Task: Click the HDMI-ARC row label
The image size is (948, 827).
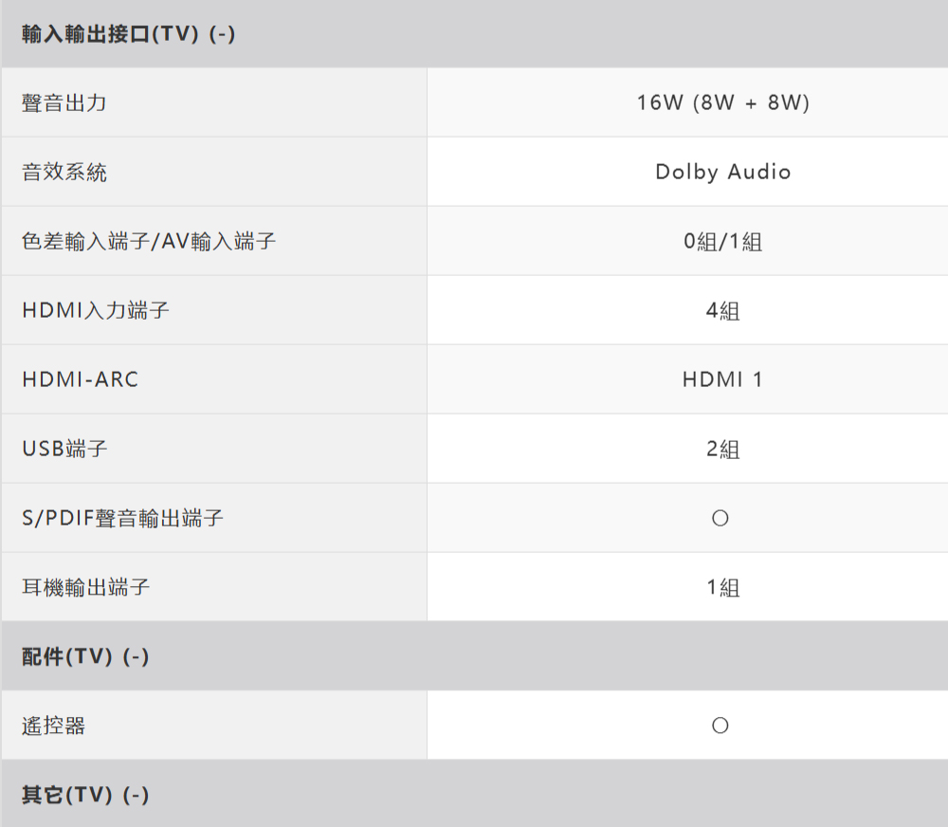Action: click(x=81, y=379)
